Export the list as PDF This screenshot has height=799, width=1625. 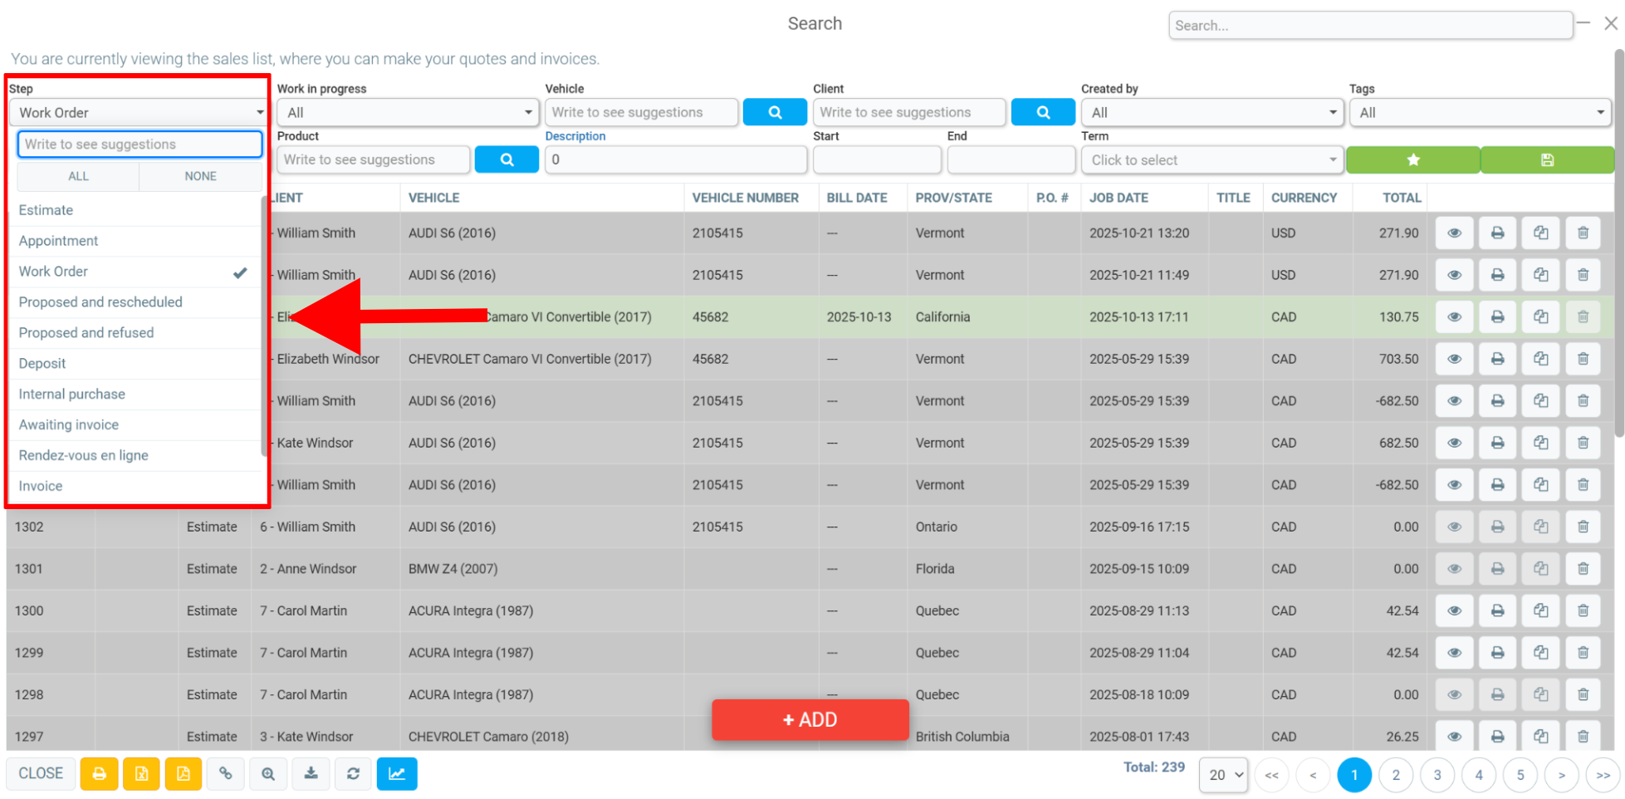(x=184, y=774)
